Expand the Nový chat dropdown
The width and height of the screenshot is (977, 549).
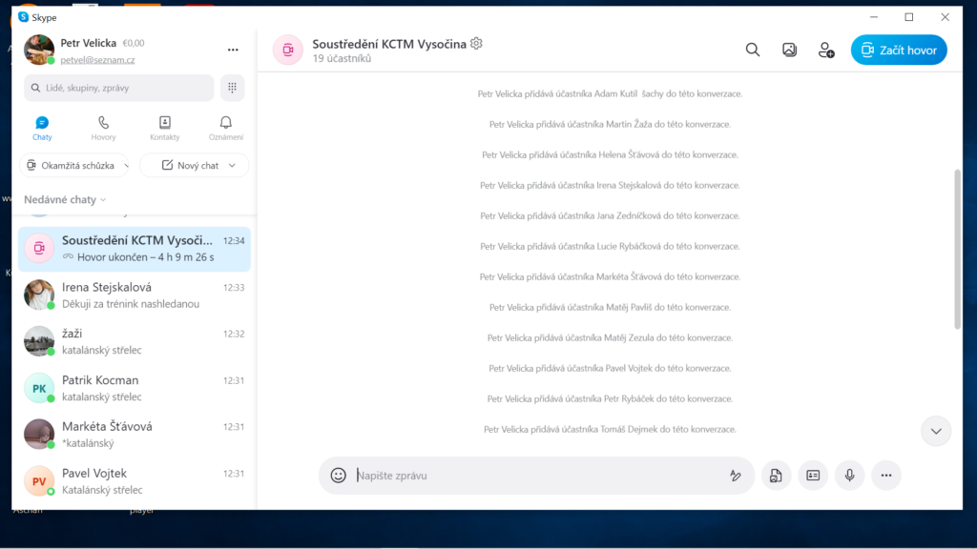pos(232,166)
